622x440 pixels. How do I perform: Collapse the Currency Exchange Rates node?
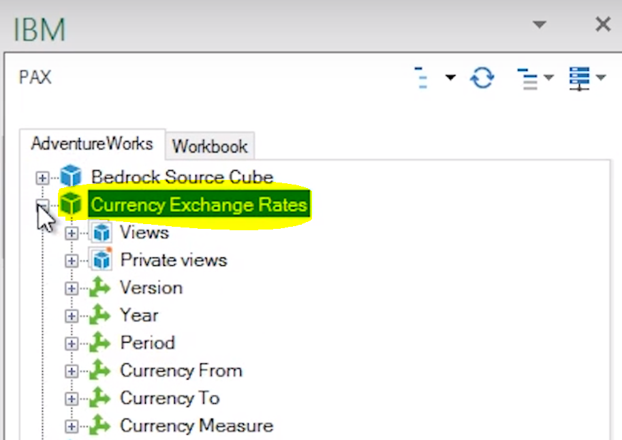click(42, 205)
